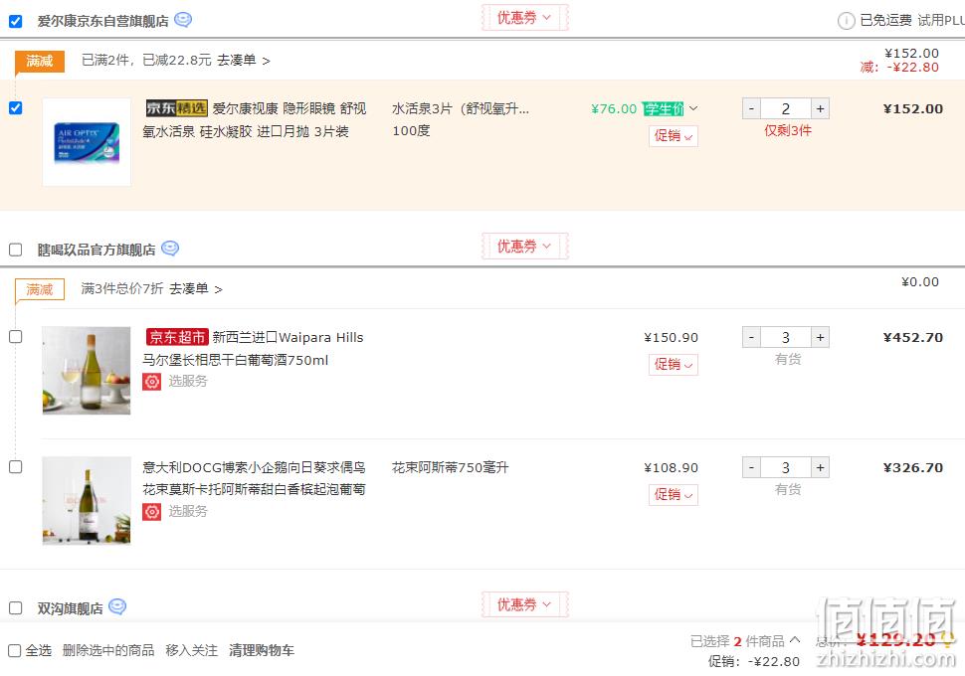Open 膳喝玖品官方旗舰店 store name link
965x676 pixels.
(x=96, y=250)
